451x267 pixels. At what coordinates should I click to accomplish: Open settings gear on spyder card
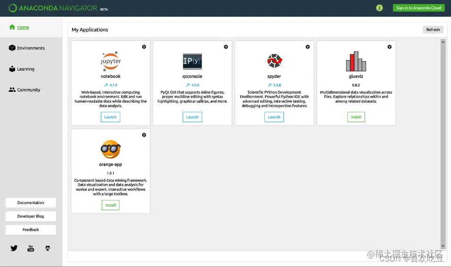click(x=307, y=47)
